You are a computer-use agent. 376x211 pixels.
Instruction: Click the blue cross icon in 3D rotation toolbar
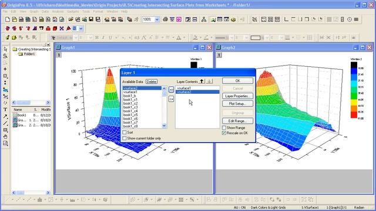pyautogui.click(x=62, y=29)
